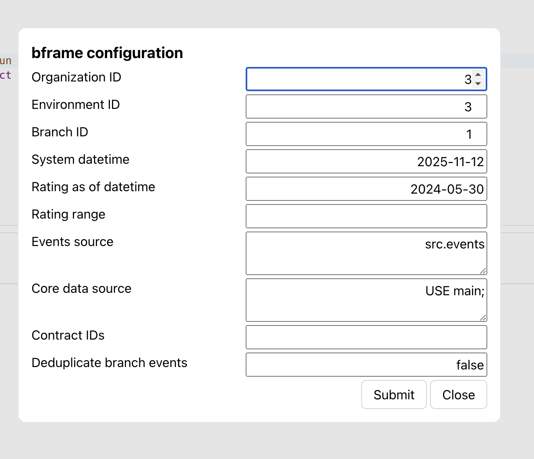This screenshot has width=534, height=459.
Task: Focus the empty Rating range field
Action: (366, 216)
